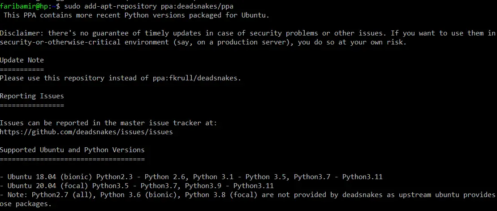Click the 'Update Note' heading
Screen dimensions: 497x211
pos(22,60)
